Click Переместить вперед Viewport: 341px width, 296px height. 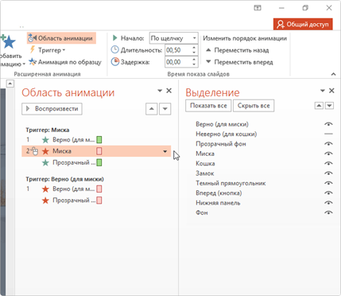pyautogui.click(x=239, y=62)
